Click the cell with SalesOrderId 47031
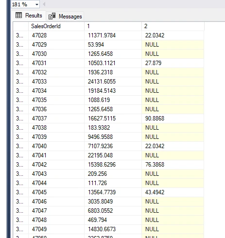Screen dimensions: 225x238 click(x=56, y=63)
